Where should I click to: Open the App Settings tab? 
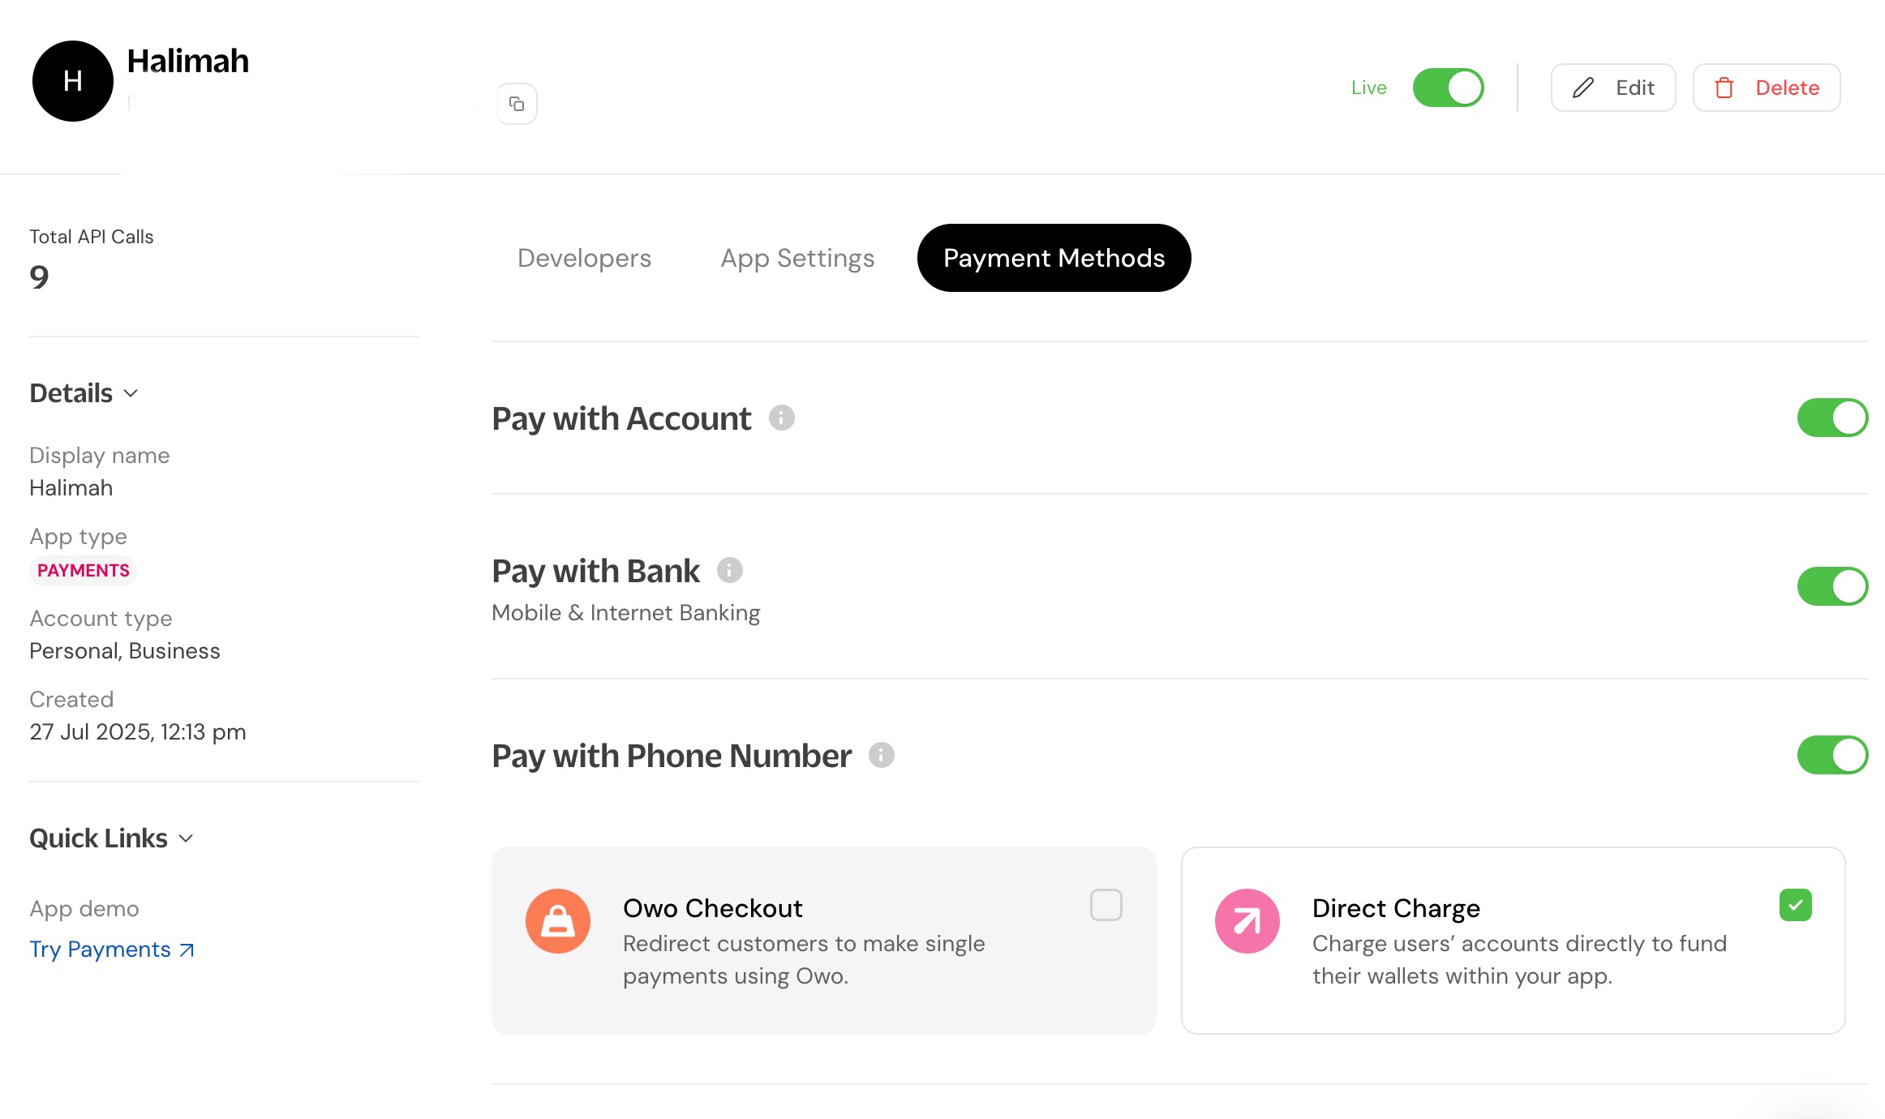[797, 258]
